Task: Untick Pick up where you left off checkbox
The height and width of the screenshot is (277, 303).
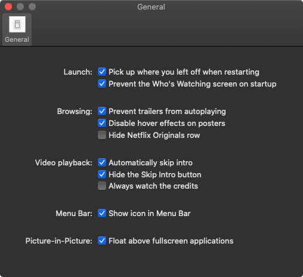Action: [x=102, y=72]
